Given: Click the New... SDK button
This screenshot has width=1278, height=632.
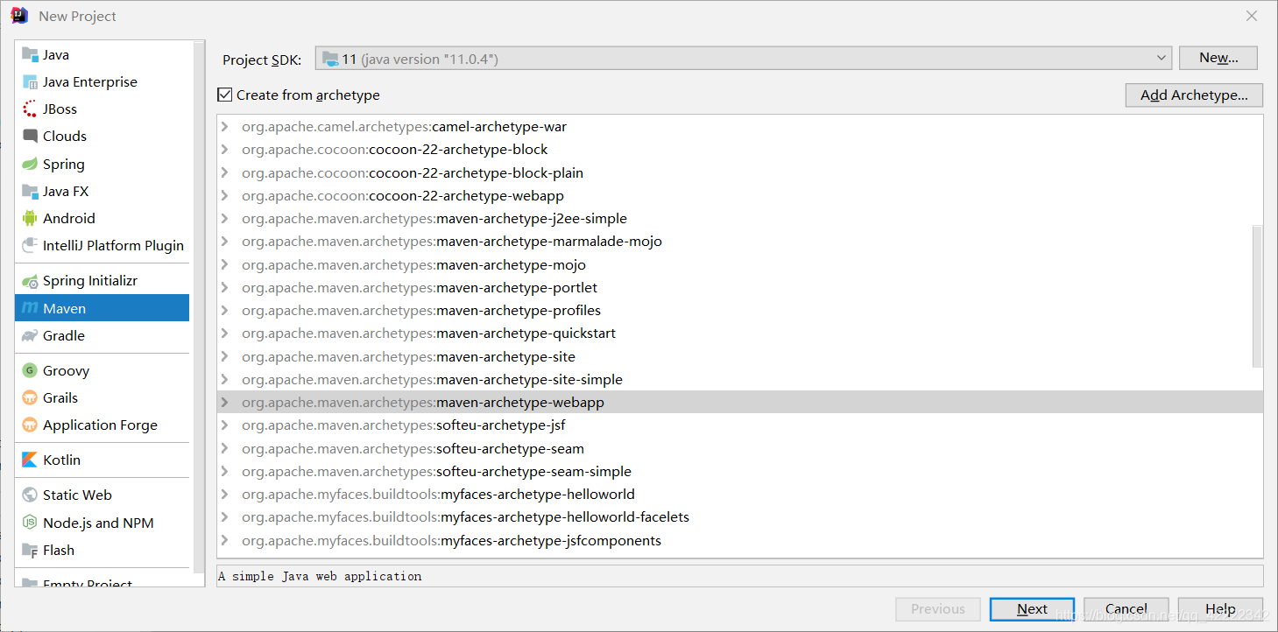Looking at the screenshot, I should [x=1218, y=58].
